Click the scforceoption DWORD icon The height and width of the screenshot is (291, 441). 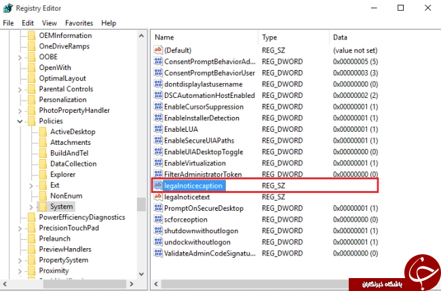[158, 219]
